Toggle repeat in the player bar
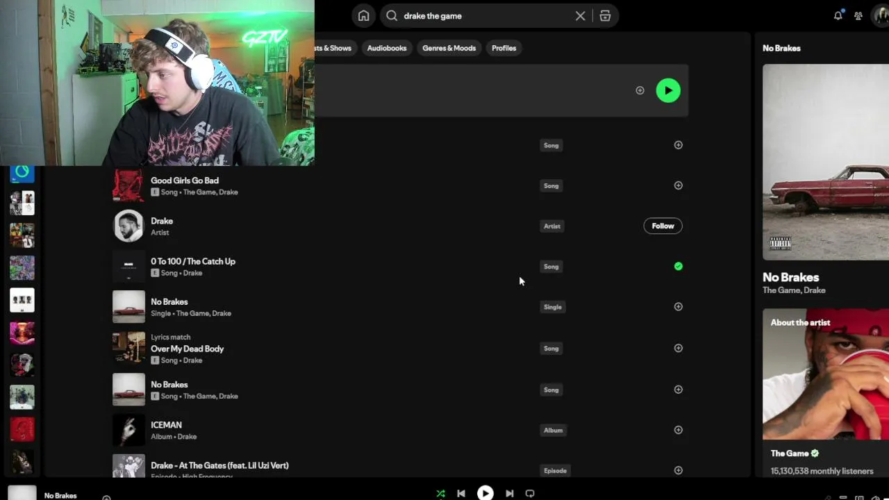The height and width of the screenshot is (500, 889). click(530, 493)
